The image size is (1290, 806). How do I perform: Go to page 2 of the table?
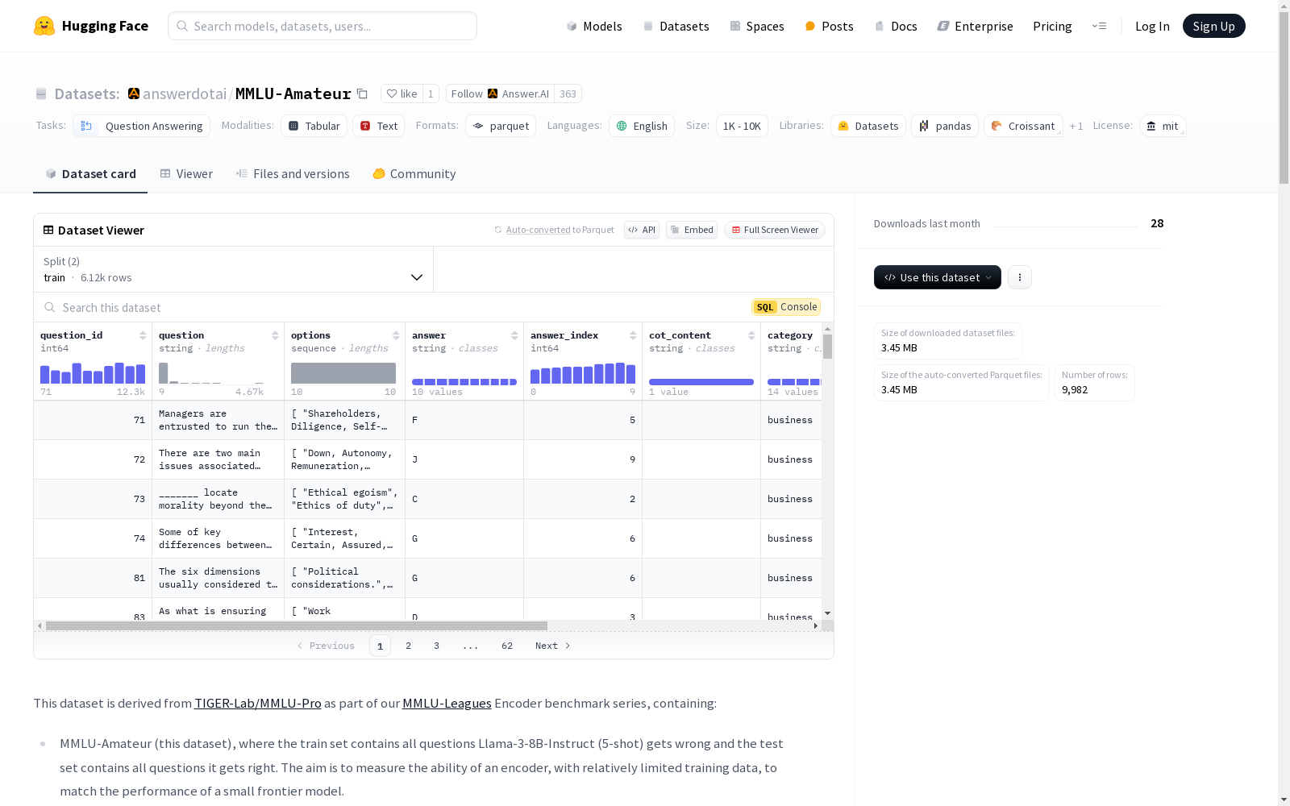[x=409, y=646]
